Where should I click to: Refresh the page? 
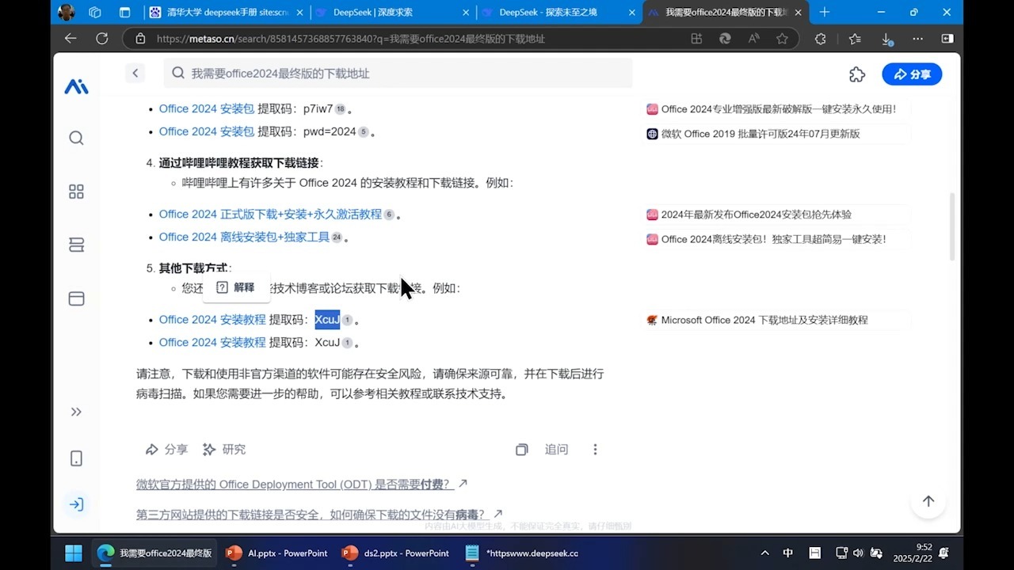click(x=102, y=38)
